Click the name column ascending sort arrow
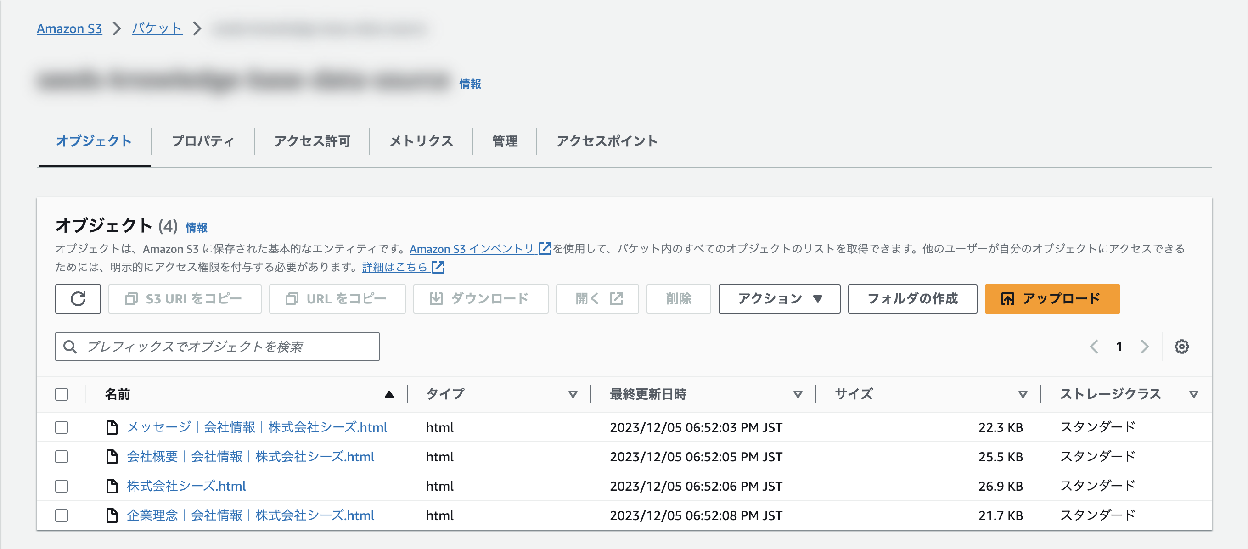Viewport: 1248px width, 549px height. coord(389,395)
